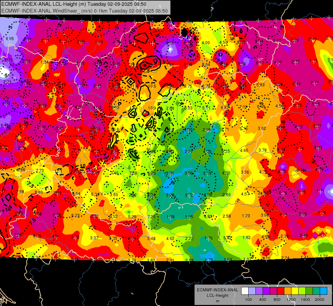Click the grid value 2.60
Viewport: 333px width, 306px height.
click(227, 194)
